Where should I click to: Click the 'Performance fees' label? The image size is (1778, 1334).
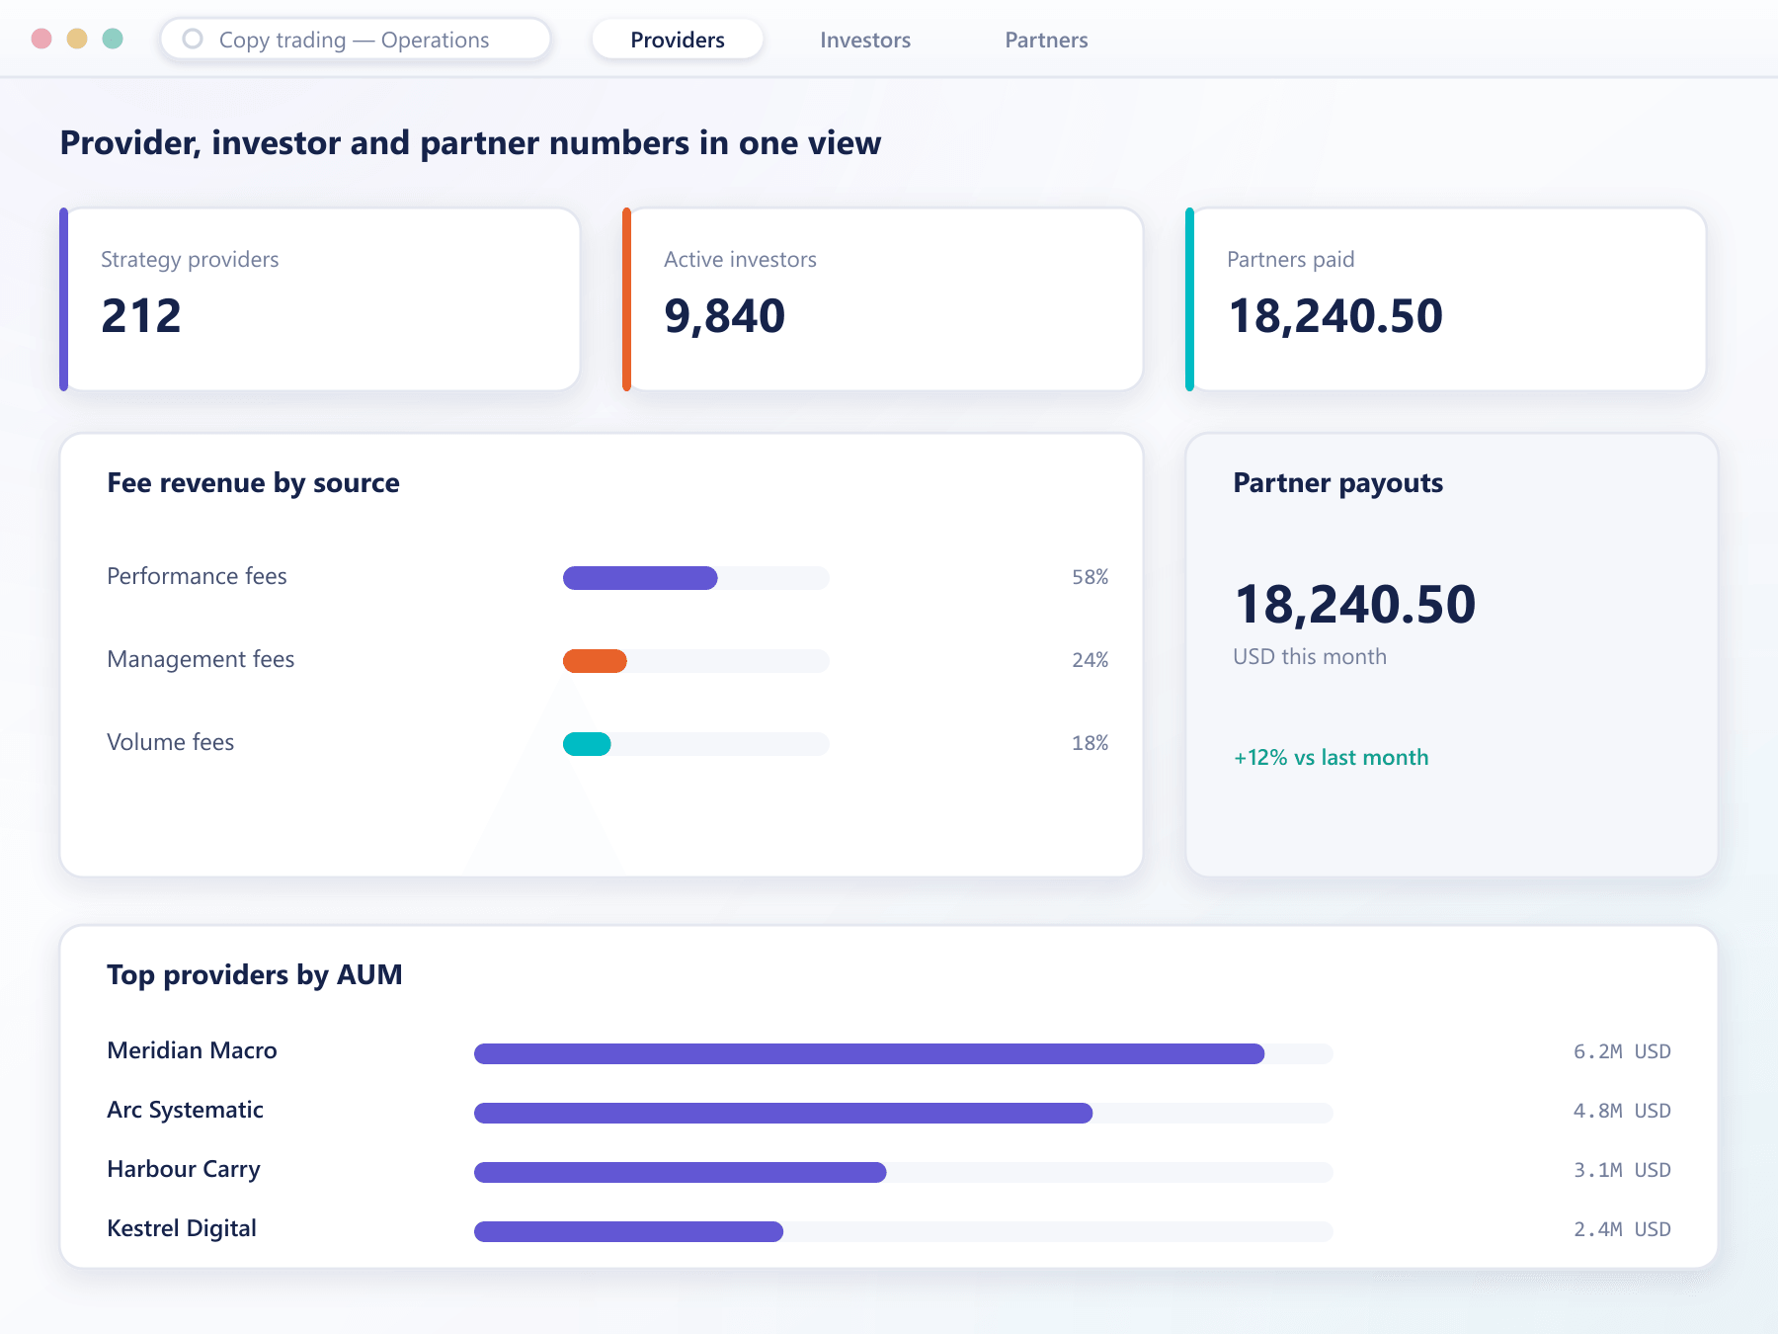click(197, 576)
